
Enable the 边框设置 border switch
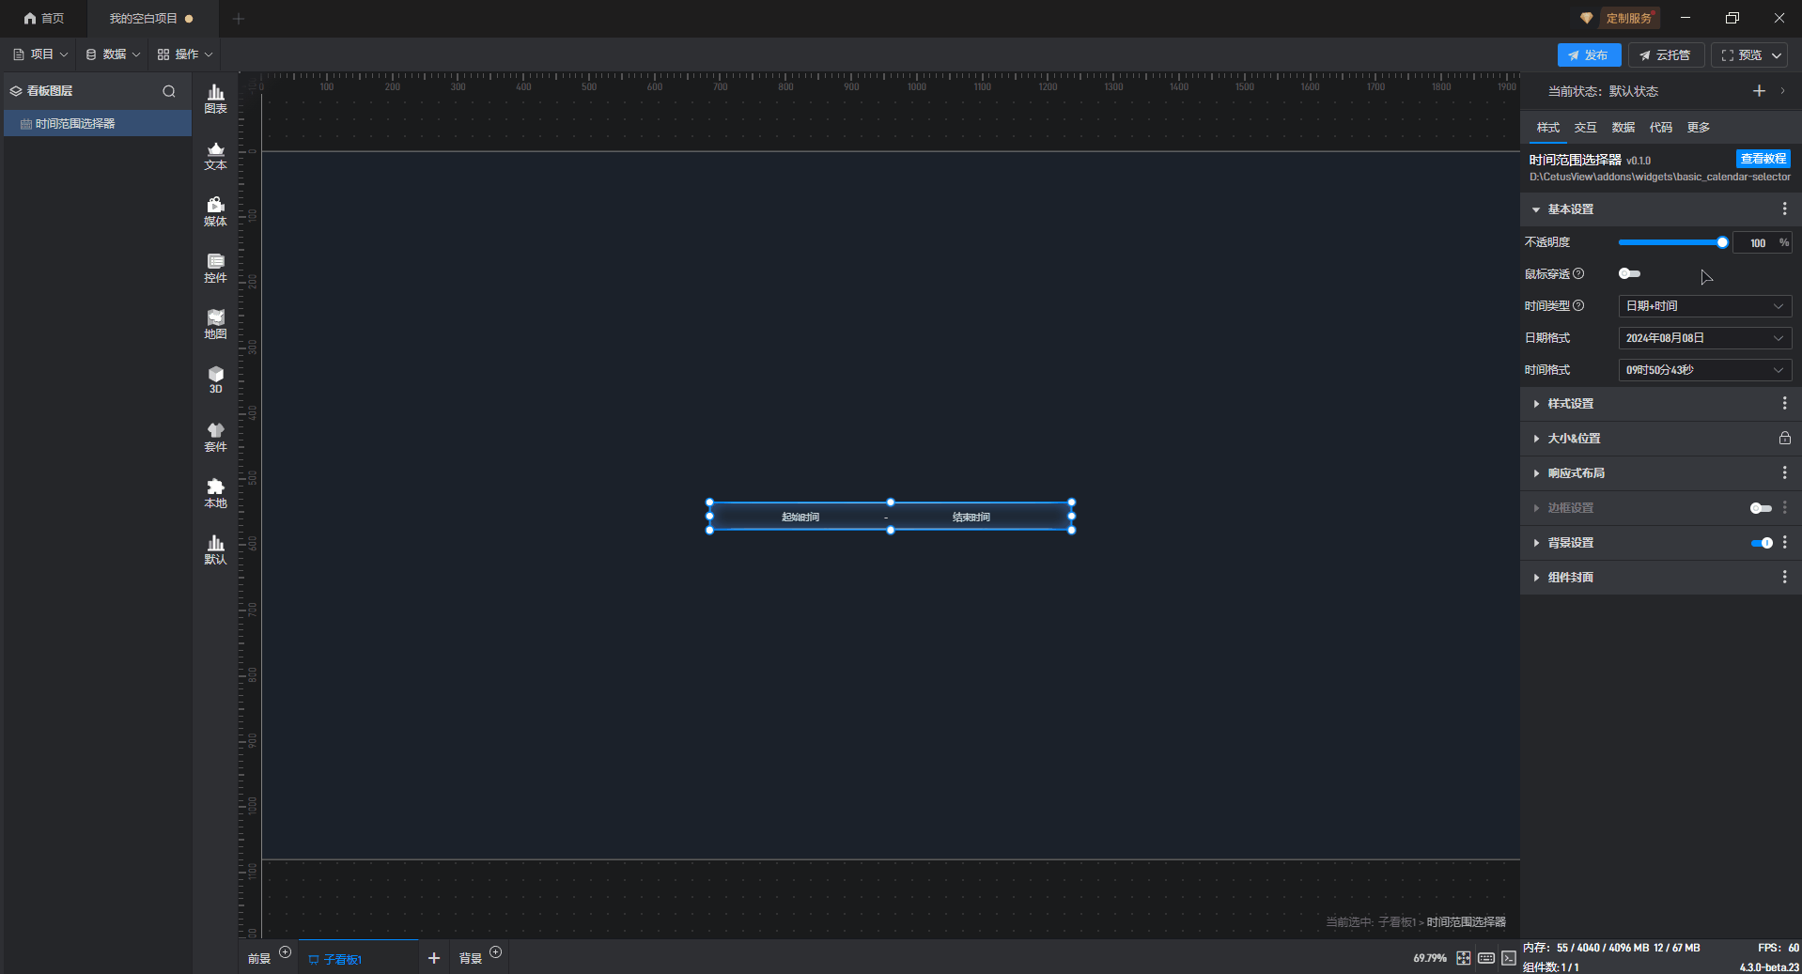(x=1761, y=508)
